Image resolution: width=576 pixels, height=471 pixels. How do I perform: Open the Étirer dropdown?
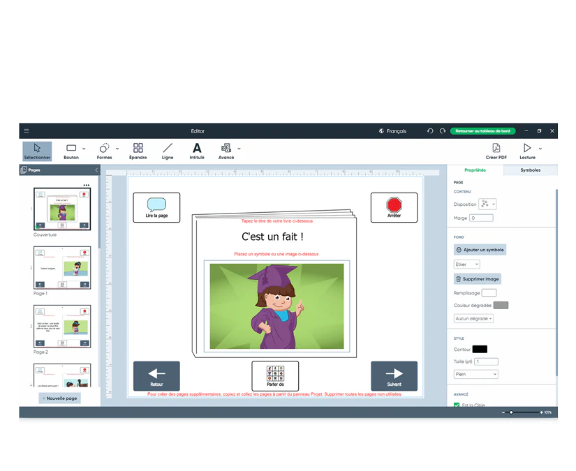[x=466, y=264]
